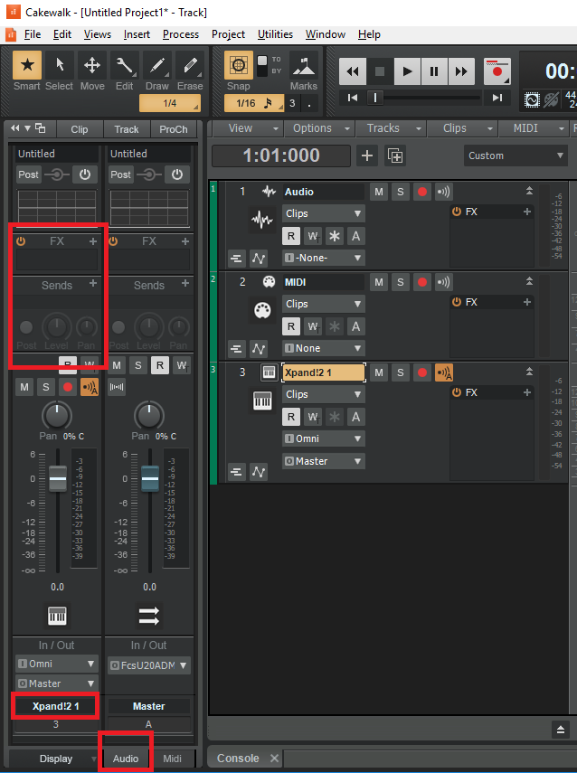Screen dimensions: 577x773
Task: Click the Play button in transport
Action: [x=407, y=71]
